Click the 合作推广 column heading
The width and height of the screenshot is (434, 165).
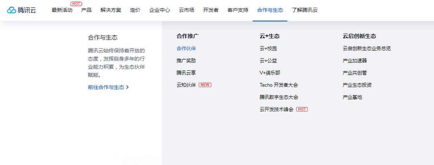click(188, 36)
